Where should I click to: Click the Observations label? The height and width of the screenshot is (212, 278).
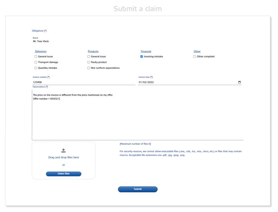pos(40,87)
